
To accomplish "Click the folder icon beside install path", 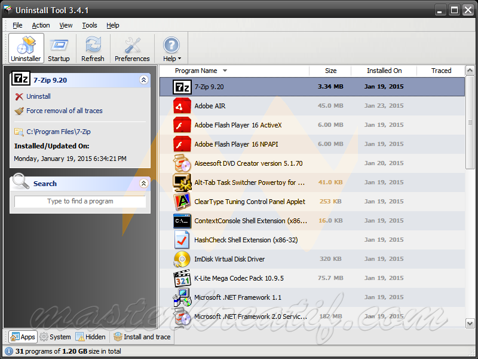I will click(x=19, y=132).
